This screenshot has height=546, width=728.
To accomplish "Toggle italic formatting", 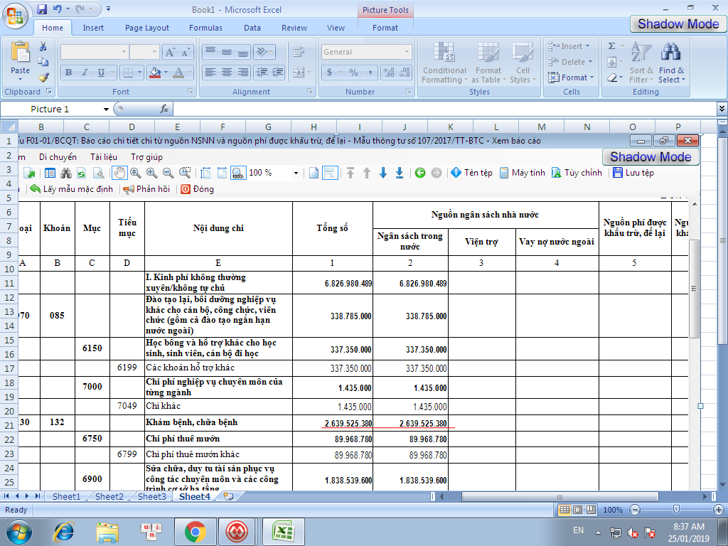I will 85,73.
